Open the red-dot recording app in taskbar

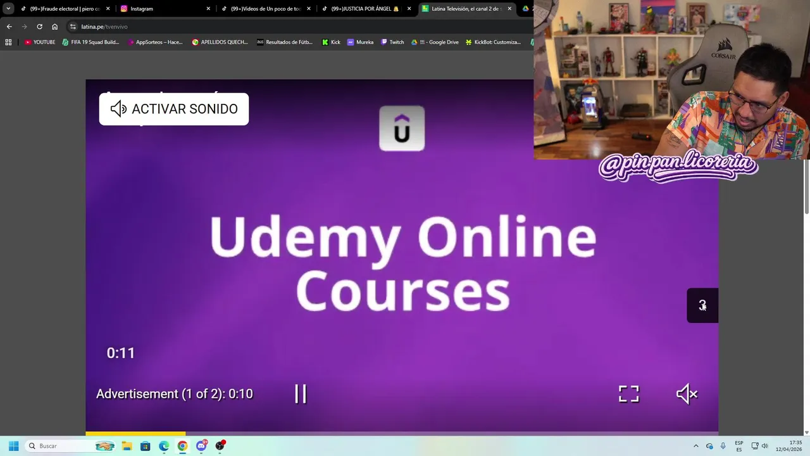pyautogui.click(x=220, y=446)
